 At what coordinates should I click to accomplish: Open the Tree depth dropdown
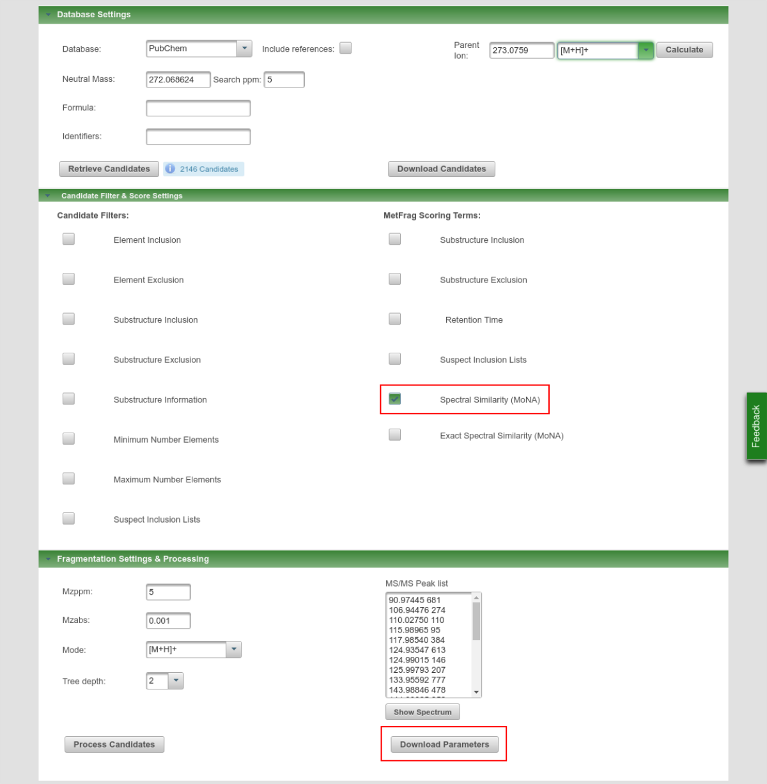(x=176, y=681)
